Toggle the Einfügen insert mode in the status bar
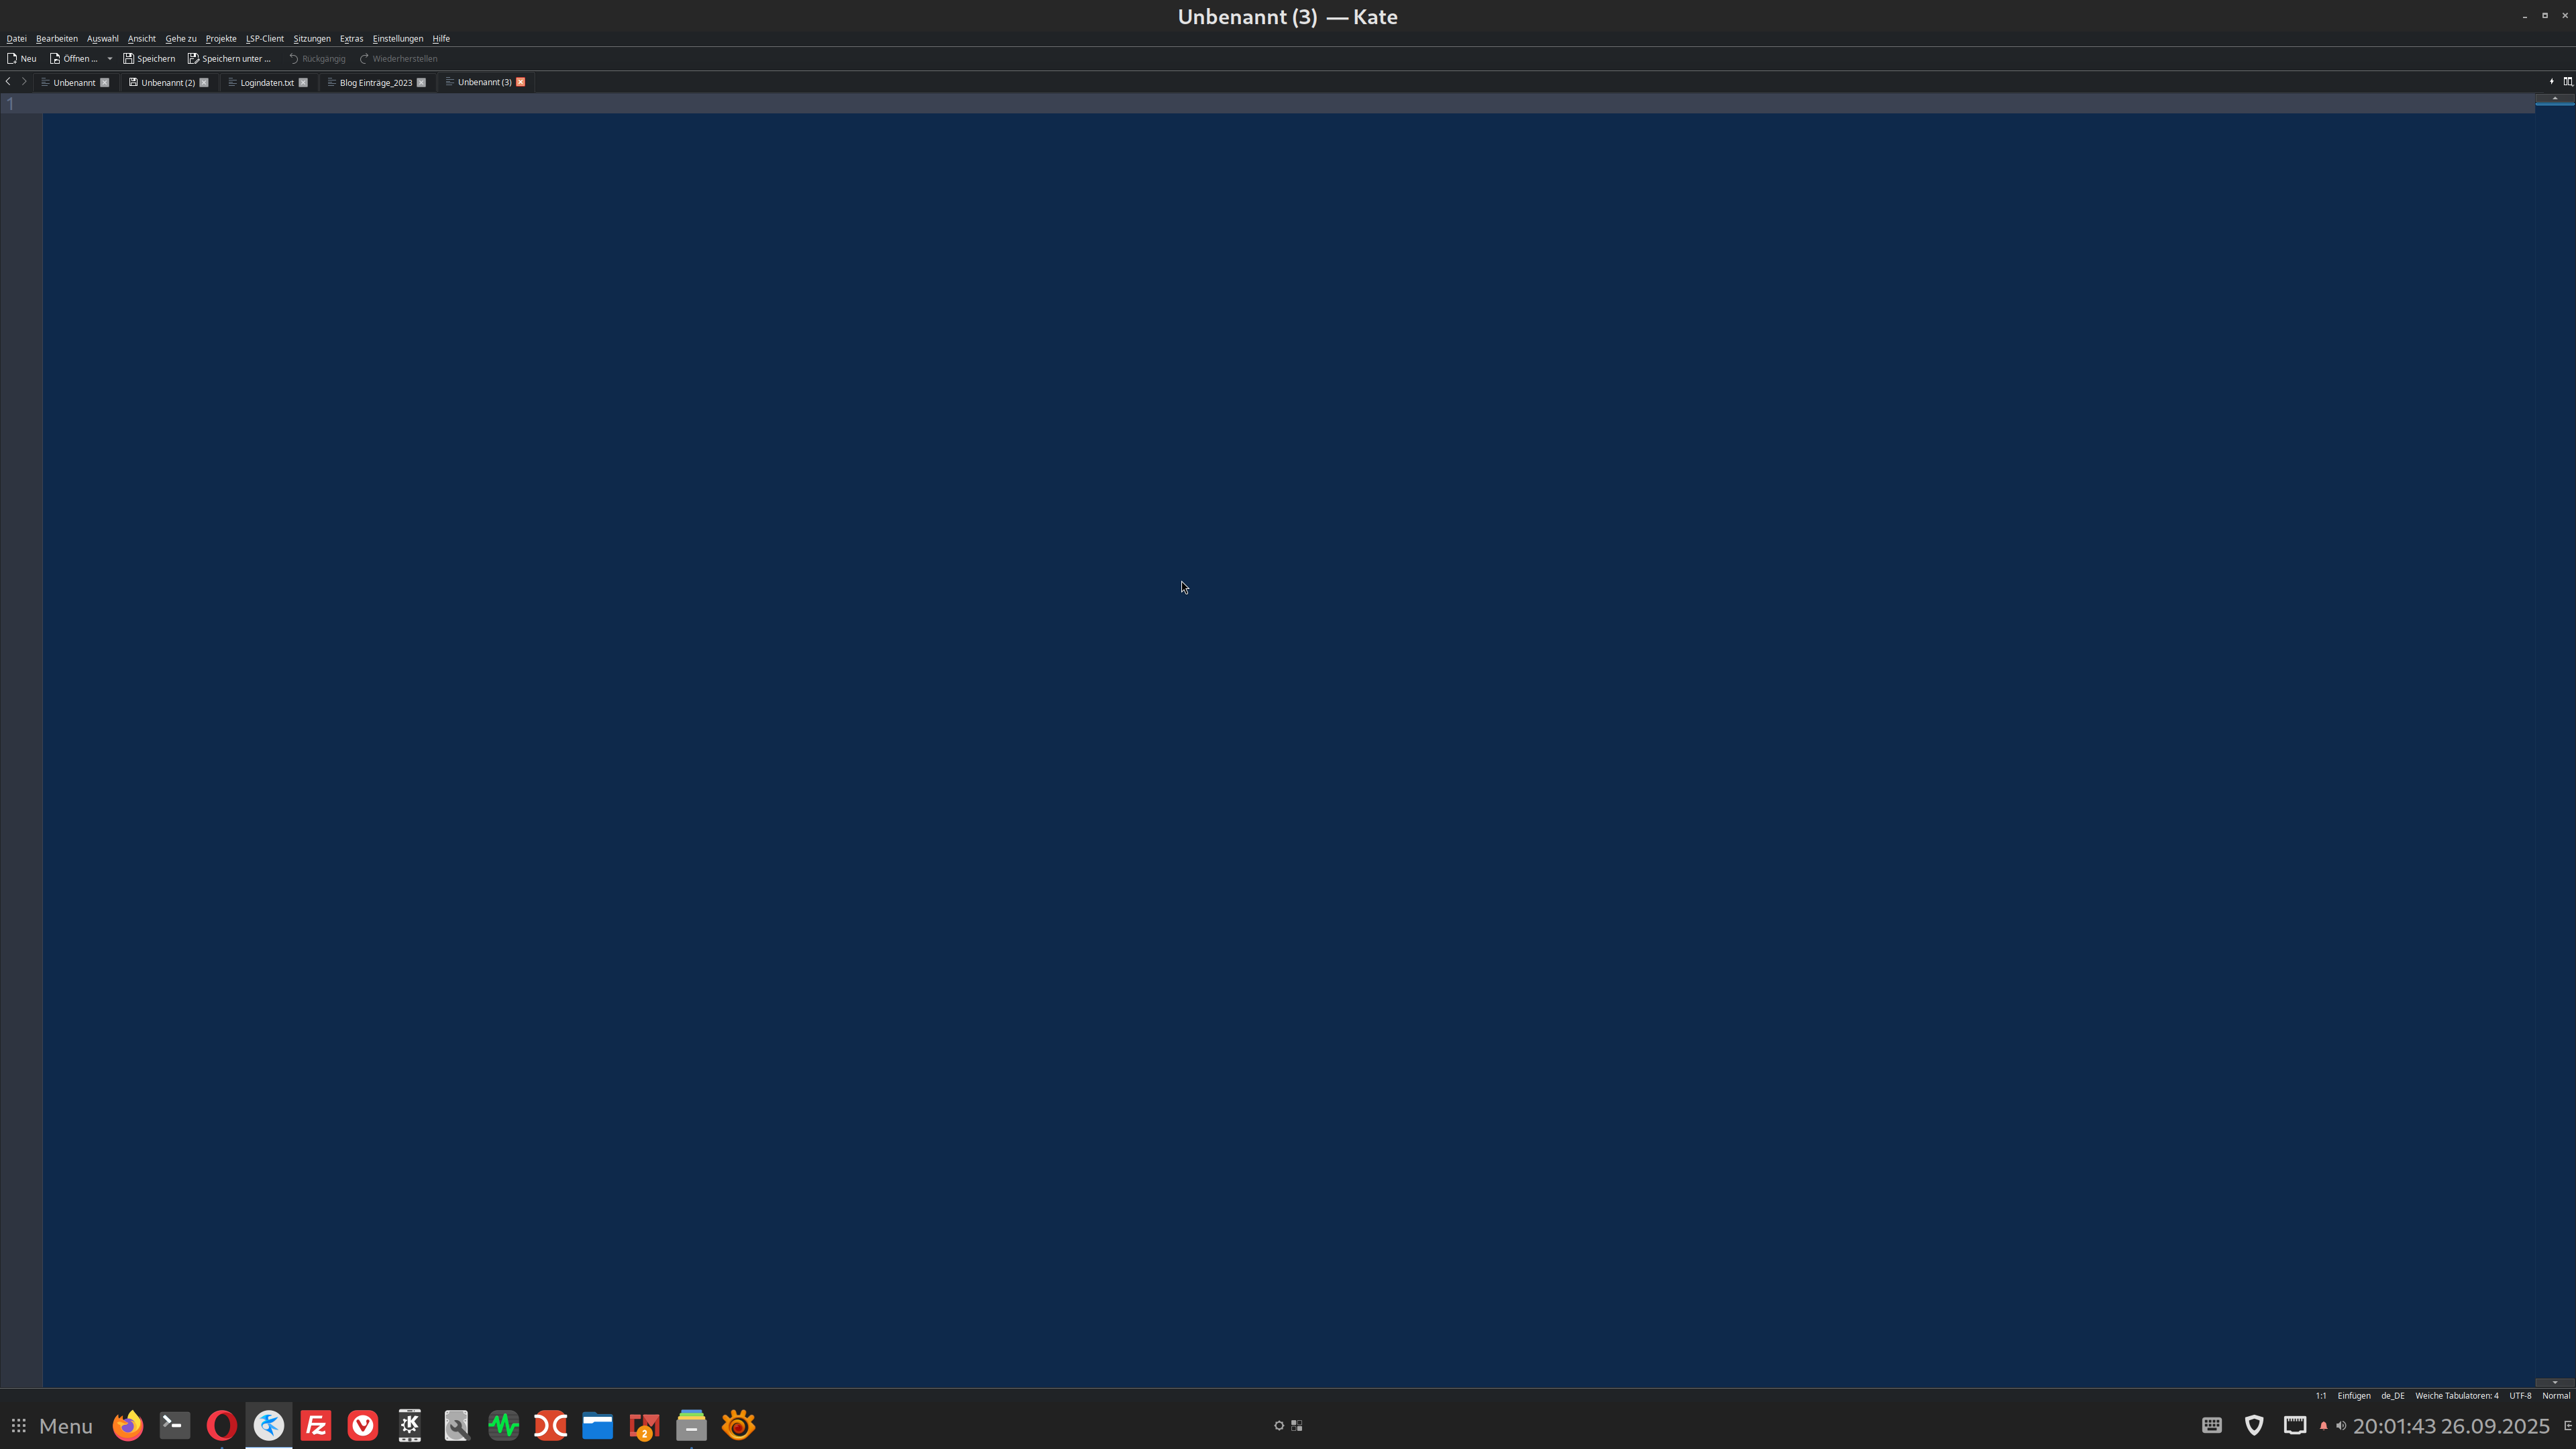Image resolution: width=2576 pixels, height=1449 pixels. click(x=2353, y=1395)
